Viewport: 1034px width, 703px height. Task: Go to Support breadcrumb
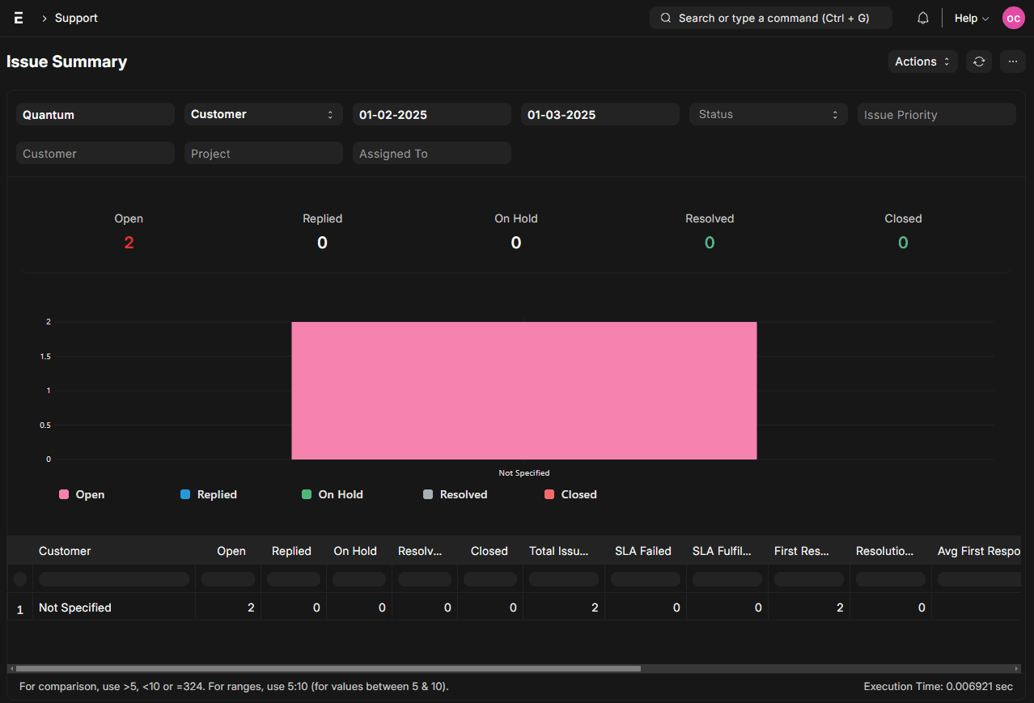coord(76,18)
